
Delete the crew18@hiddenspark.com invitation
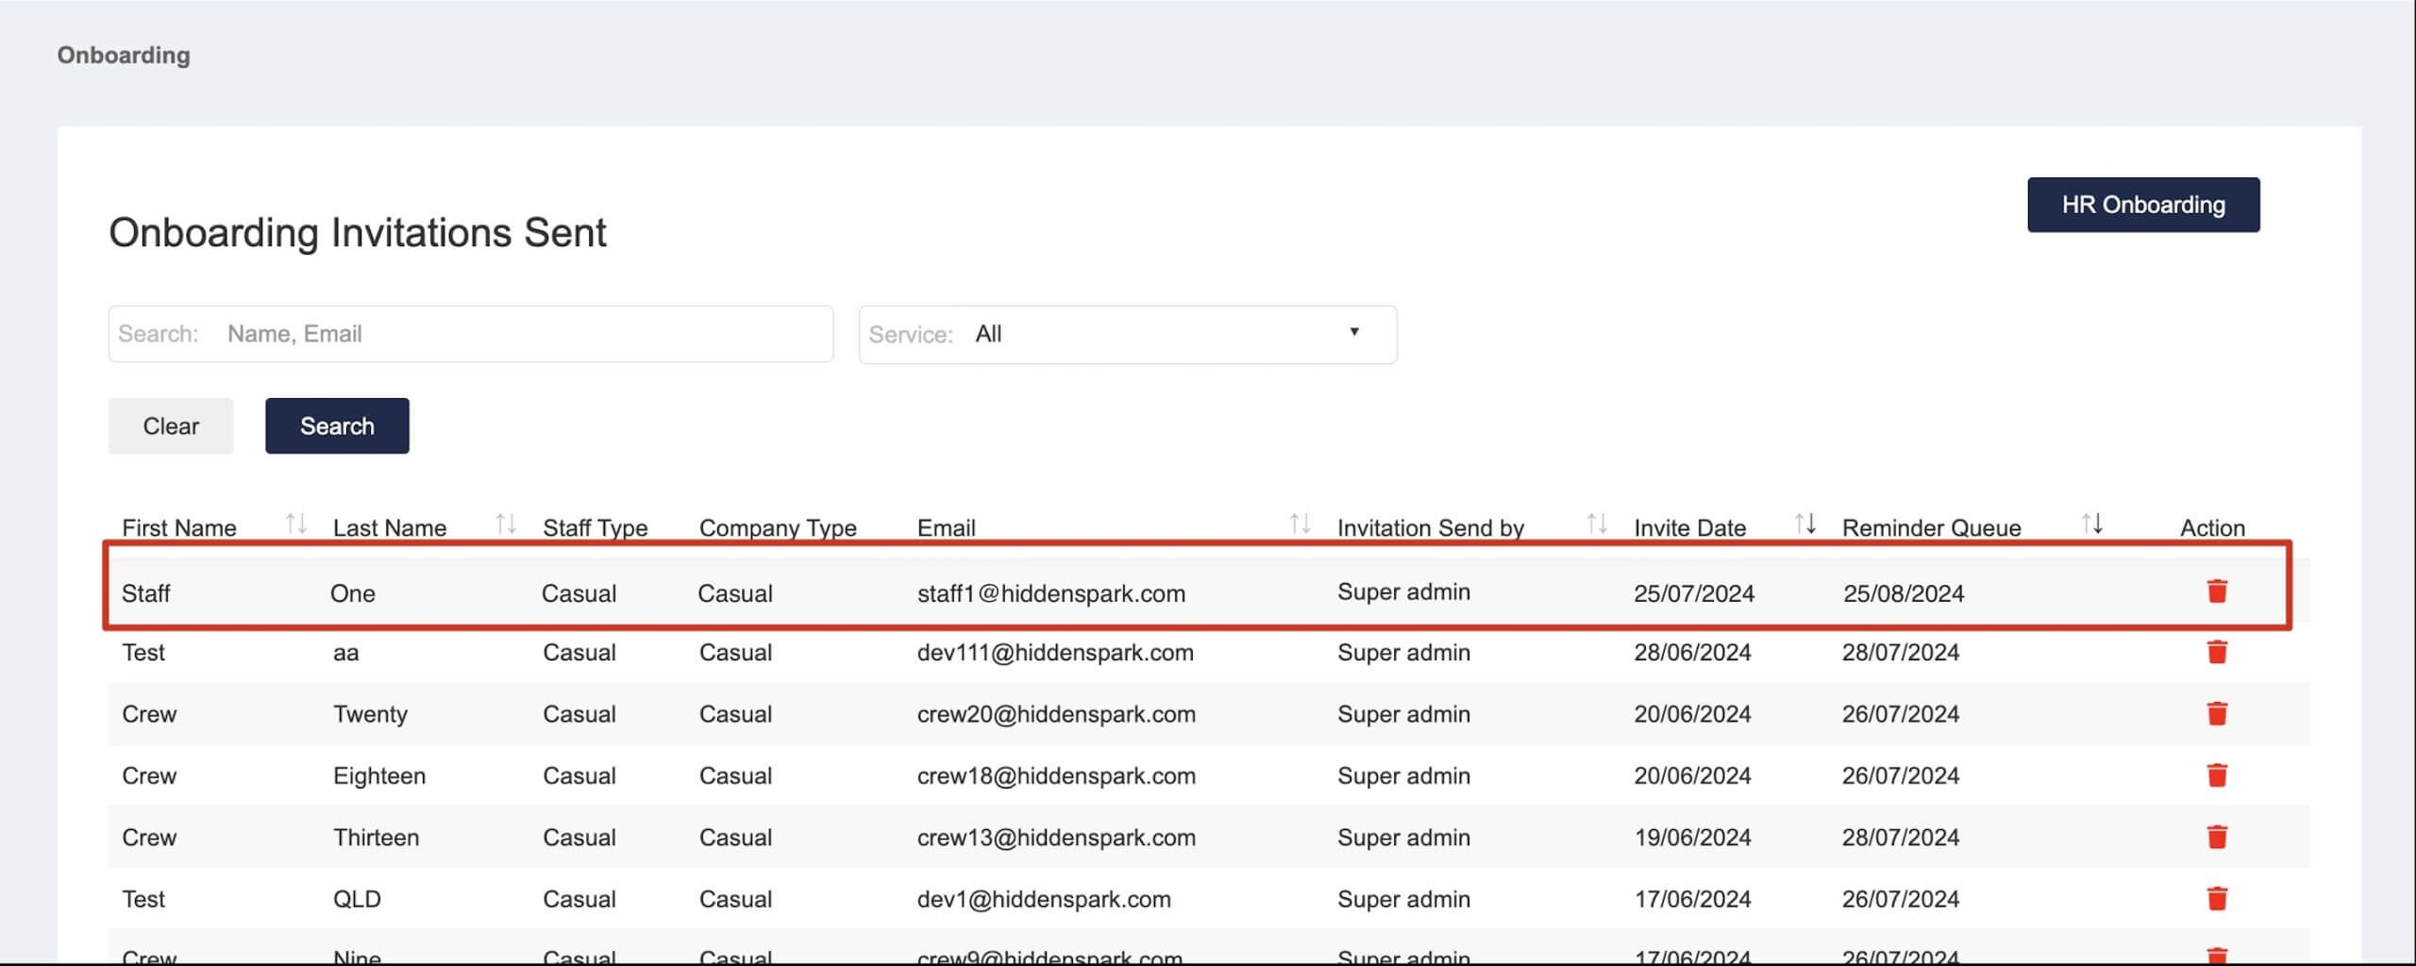point(2217,775)
